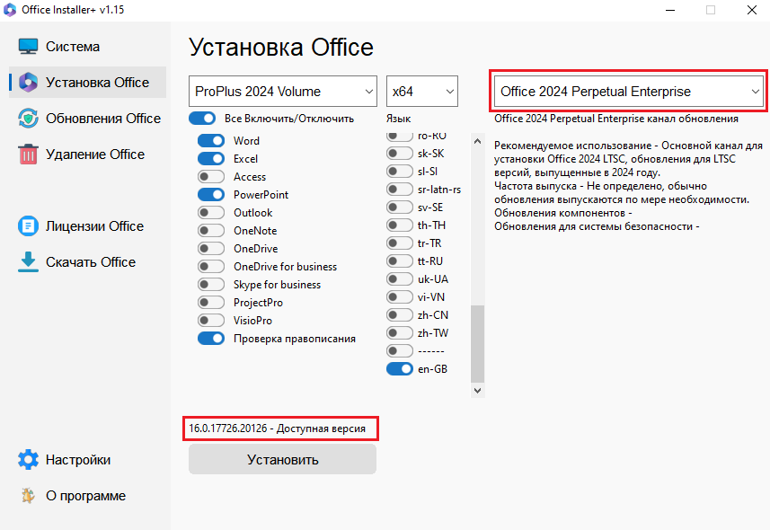Enable the sl-SI language toggle
The height and width of the screenshot is (530, 770).
(x=400, y=172)
